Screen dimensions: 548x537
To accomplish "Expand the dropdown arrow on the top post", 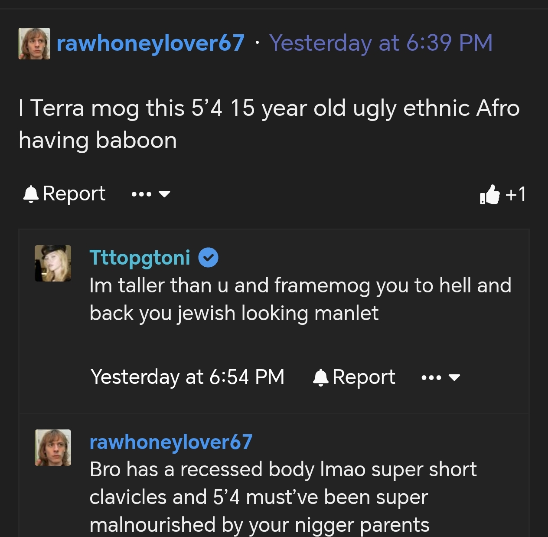I will pyautogui.click(x=164, y=194).
